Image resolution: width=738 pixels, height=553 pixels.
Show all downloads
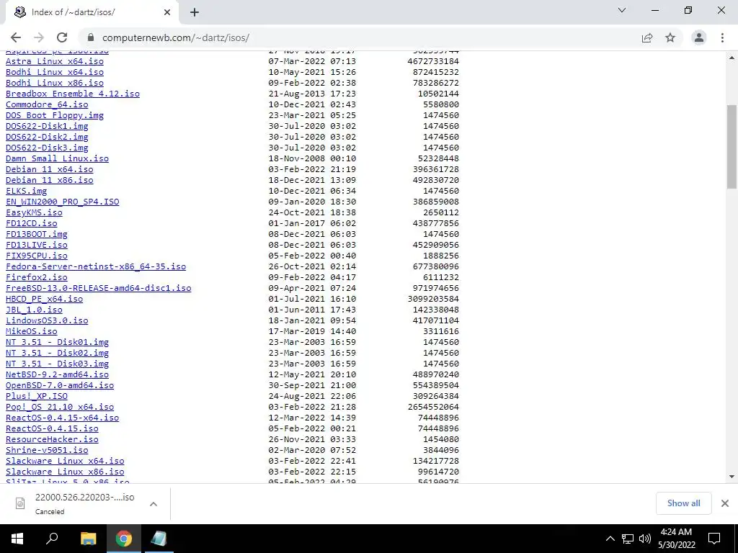click(683, 503)
